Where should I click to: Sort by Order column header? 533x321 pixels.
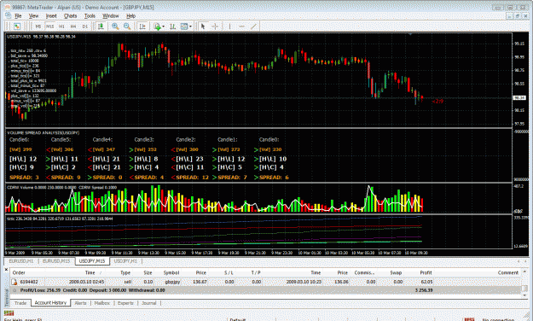(x=19, y=272)
